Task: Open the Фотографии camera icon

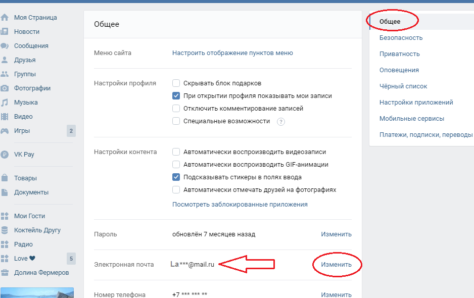Action: point(5,88)
